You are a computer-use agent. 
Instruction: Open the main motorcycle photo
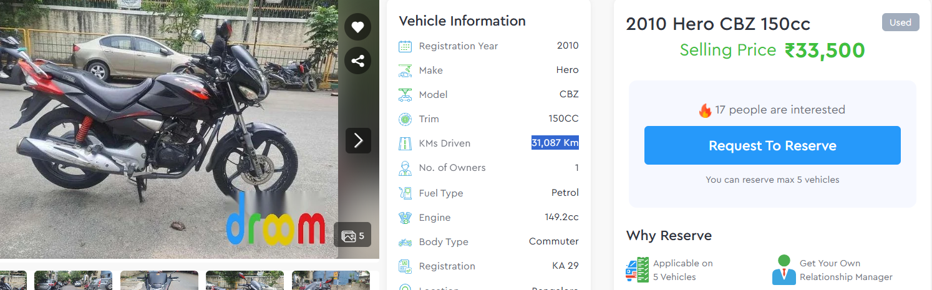point(169,129)
